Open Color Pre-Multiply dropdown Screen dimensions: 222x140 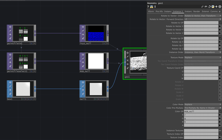coord(203,108)
